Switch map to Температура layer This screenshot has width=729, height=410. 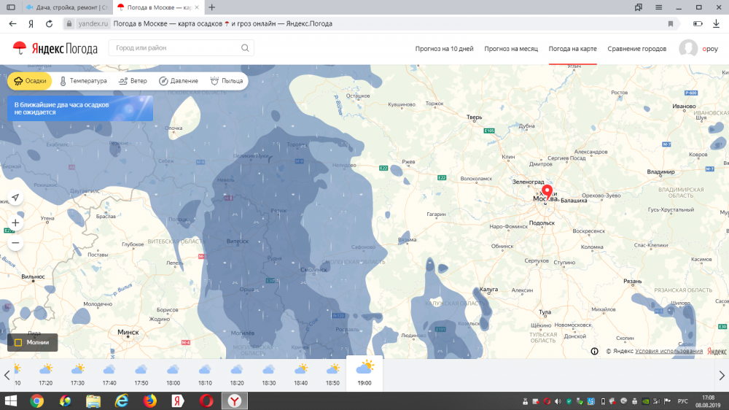[82, 81]
